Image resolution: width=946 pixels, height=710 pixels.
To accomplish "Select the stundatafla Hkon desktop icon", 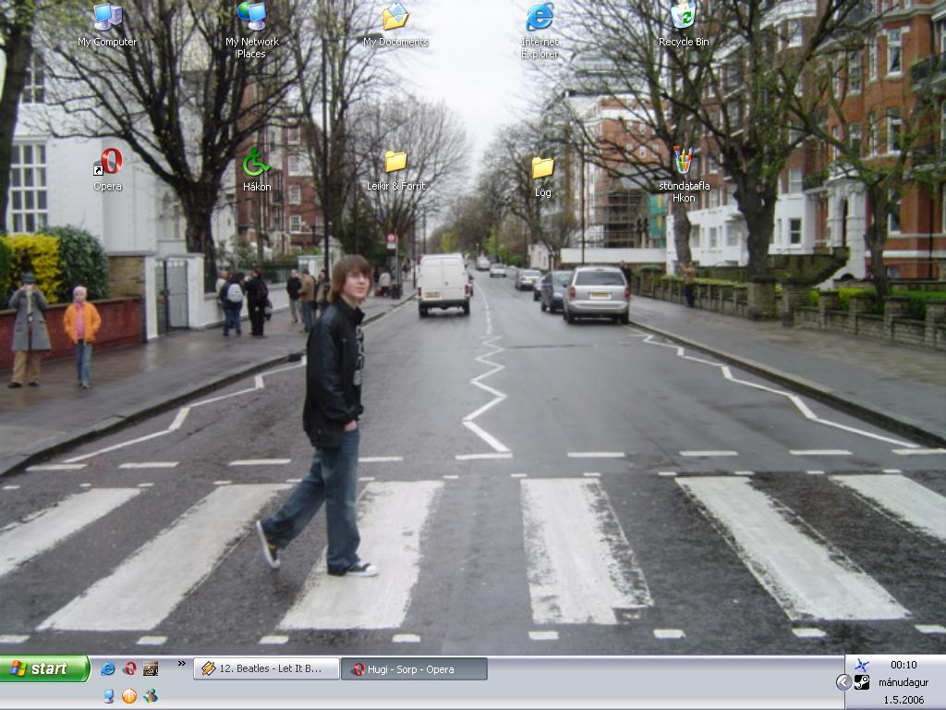I will [684, 175].
